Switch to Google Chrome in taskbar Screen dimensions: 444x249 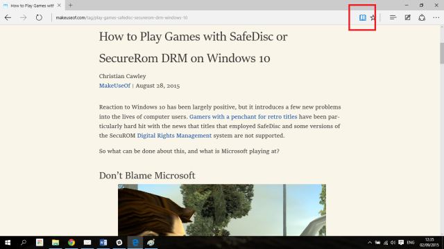click(71, 243)
